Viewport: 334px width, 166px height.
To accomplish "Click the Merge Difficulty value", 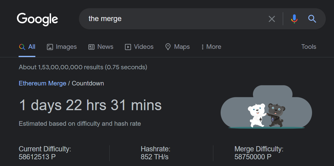I will [253, 157].
